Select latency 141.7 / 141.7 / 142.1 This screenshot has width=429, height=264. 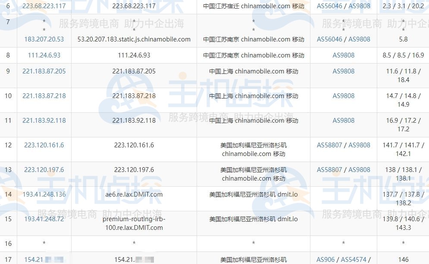tap(403, 149)
